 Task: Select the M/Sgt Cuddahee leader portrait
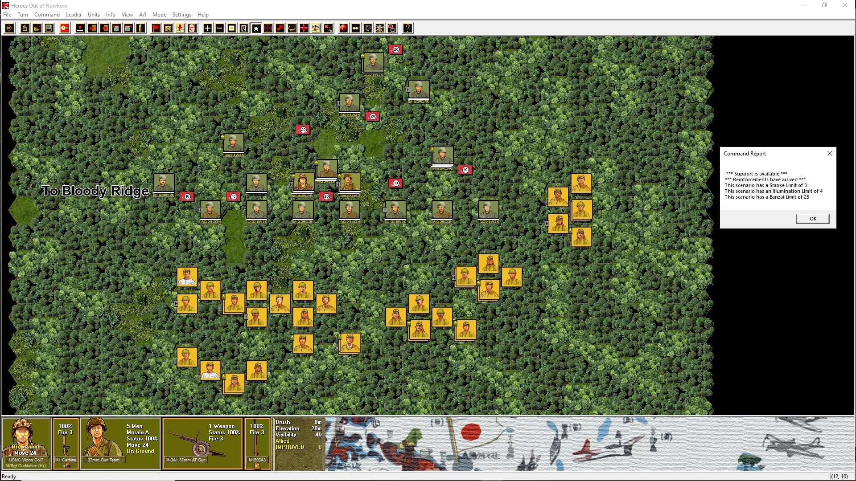tap(26, 444)
